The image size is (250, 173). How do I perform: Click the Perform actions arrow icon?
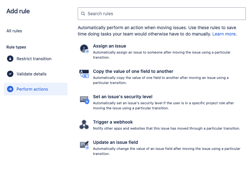(10, 89)
